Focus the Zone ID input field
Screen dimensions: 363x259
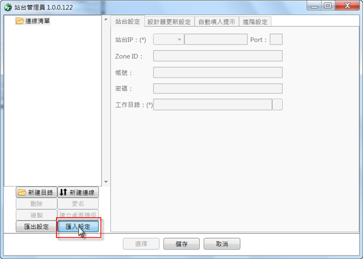pos(218,56)
